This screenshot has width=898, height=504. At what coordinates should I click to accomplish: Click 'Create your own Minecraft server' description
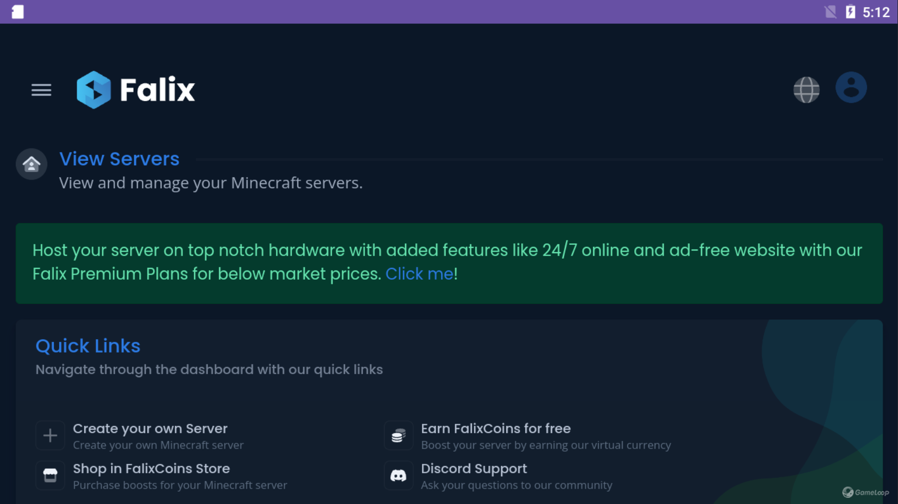pyautogui.click(x=158, y=445)
